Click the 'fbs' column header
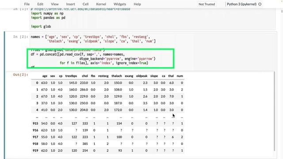The height and width of the screenshot is (159, 283). pos(93,76)
